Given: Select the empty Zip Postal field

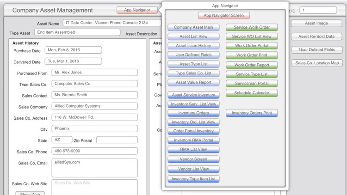Looking at the screenshot, I should [x=117, y=140].
